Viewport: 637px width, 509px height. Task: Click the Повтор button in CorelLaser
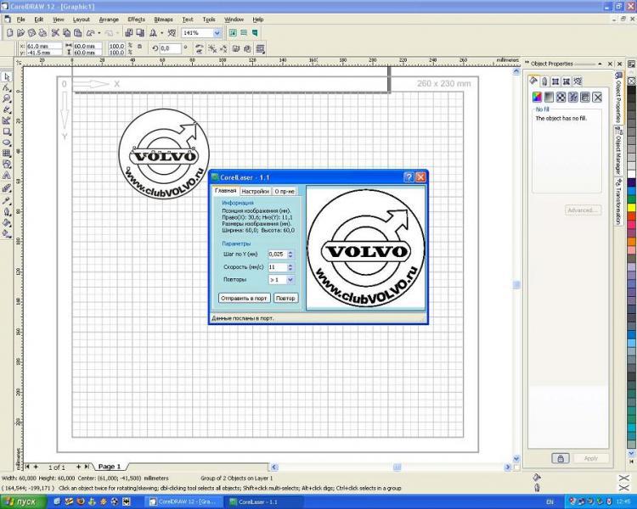pos(285,298)
